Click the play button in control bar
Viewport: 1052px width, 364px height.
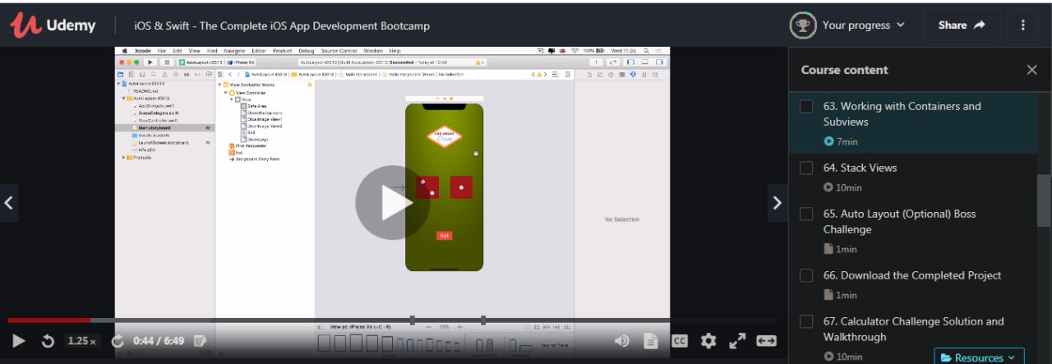tap(20, 341)
